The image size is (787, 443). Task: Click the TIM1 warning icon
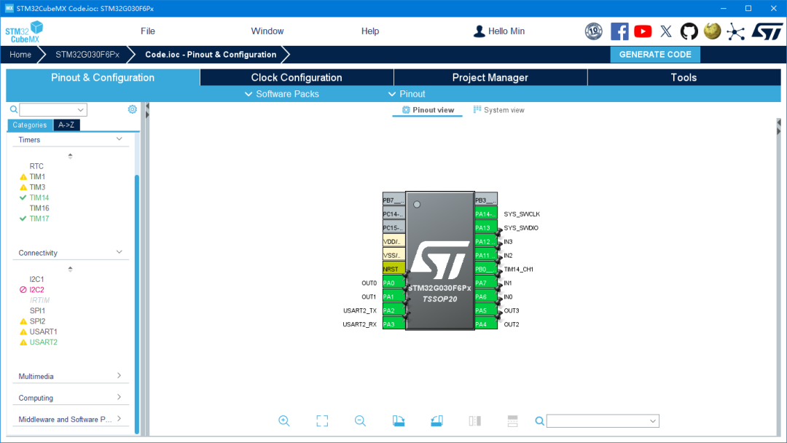[23, 176]
